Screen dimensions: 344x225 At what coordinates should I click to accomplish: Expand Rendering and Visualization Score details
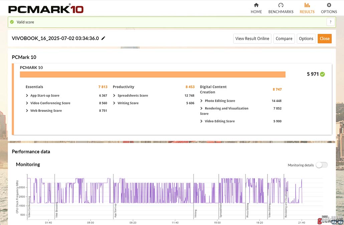[201, 108]
